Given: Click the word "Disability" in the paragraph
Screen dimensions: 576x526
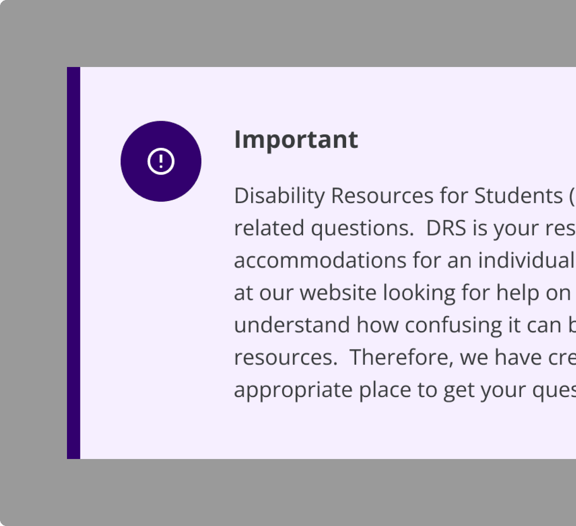Looking at the screenshot, I should tap(279, 196).
